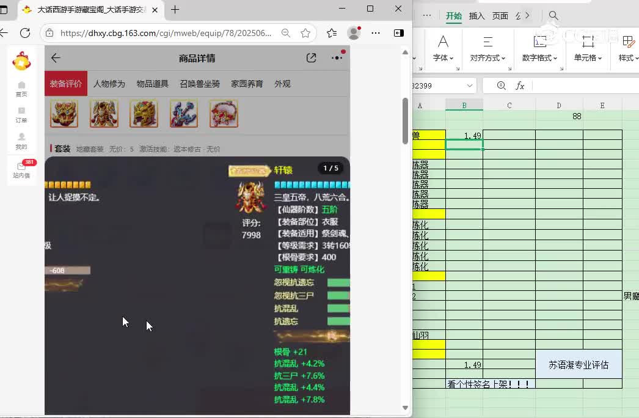Select cell containing 88
639x418 pixels.
(x=559, y=116)
